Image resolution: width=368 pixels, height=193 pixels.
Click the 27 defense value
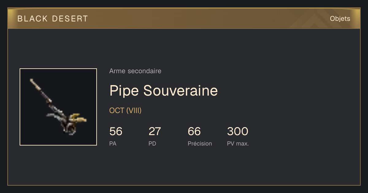tap(155, 131)
